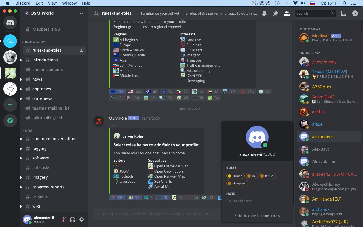This screenshot has width=363, height=227.
Task: Open the app-news channel
Action: click(54, 89)
